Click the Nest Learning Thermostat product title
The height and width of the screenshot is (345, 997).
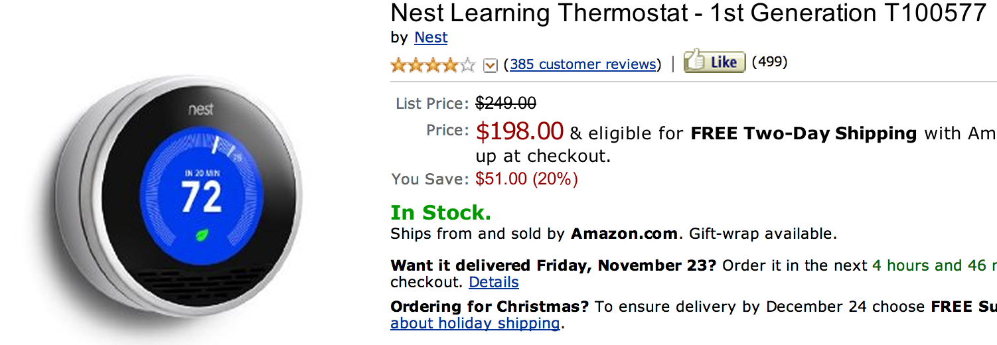(x=688, y=13)
